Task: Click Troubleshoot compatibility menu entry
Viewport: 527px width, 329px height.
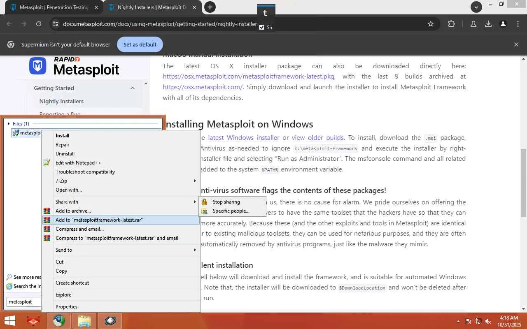Action: pyautogui.click(x=121, y=172)
